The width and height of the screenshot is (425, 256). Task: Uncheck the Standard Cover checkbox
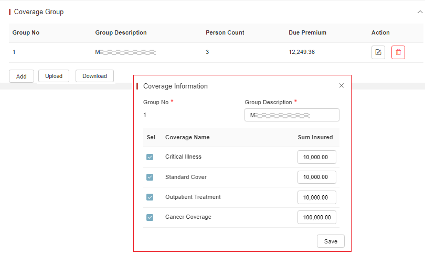[150, 177]
